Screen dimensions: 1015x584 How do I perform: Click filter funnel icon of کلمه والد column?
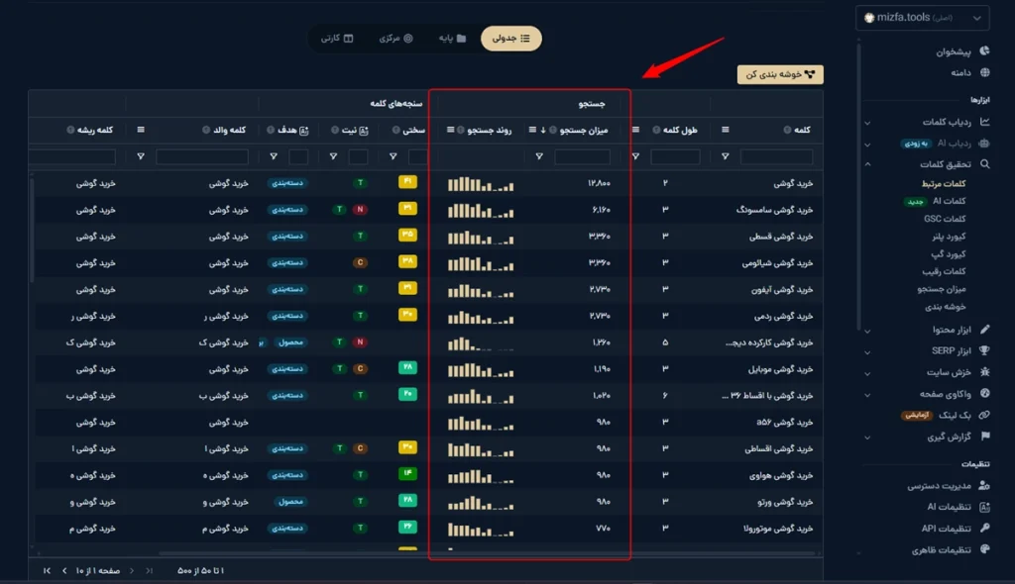coord(141,156)
